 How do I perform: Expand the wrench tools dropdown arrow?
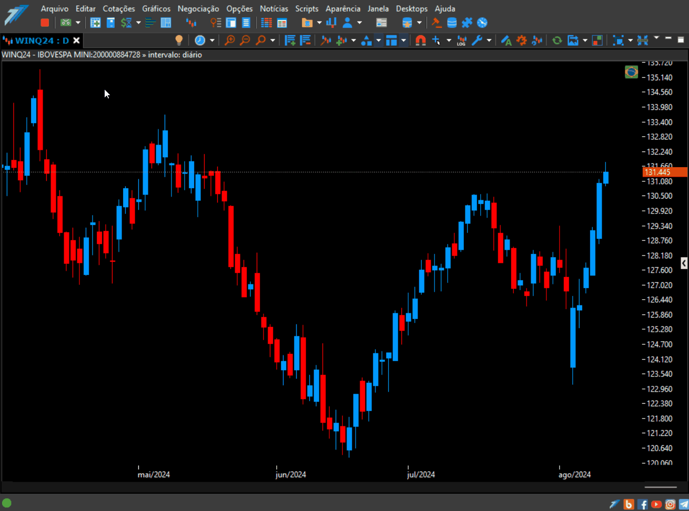[489, 40]
